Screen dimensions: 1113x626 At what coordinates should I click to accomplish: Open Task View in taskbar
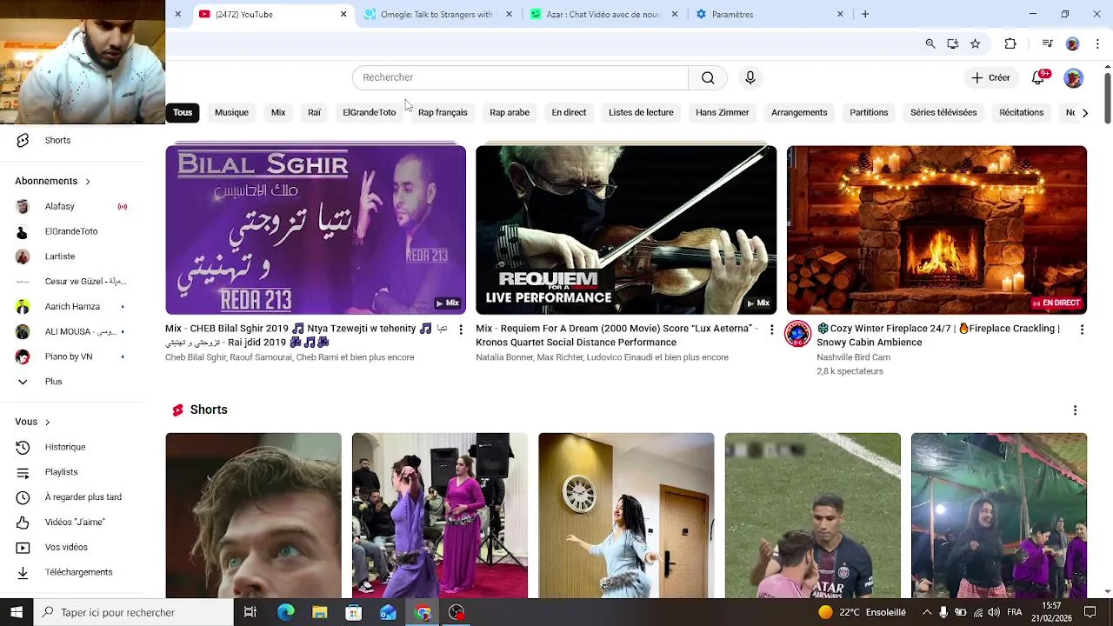click(x=250, y=612)
